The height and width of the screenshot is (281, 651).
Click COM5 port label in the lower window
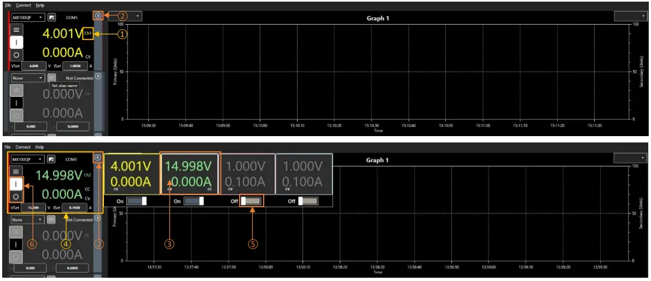tap(72, 159)
